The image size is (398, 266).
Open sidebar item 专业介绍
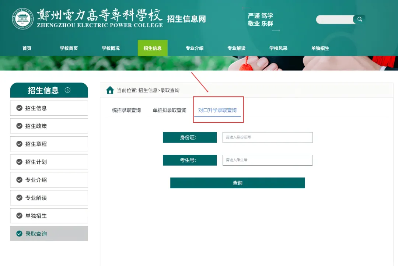point(49,180)
